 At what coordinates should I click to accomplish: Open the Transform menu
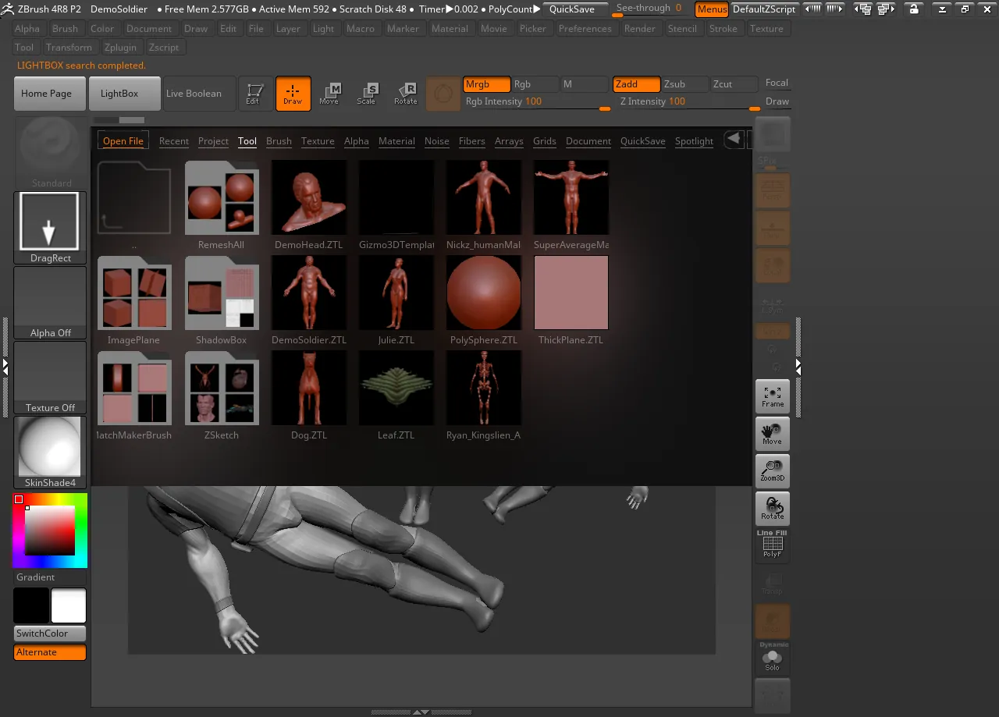[69, 48]
